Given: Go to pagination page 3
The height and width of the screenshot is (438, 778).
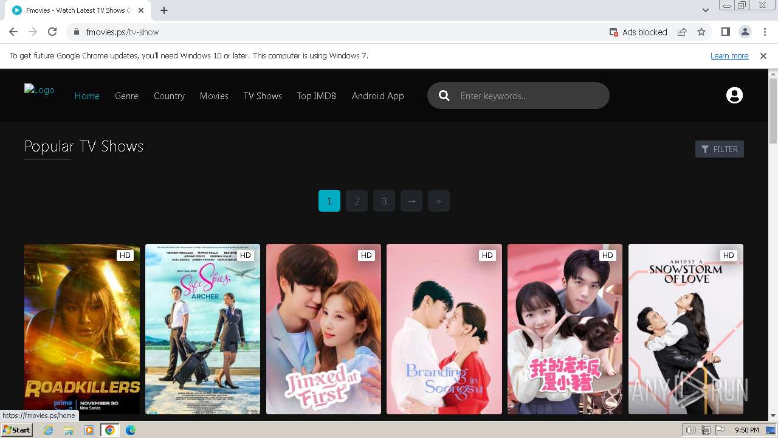Looking at the screenshot, I should (x=384, y=201).
